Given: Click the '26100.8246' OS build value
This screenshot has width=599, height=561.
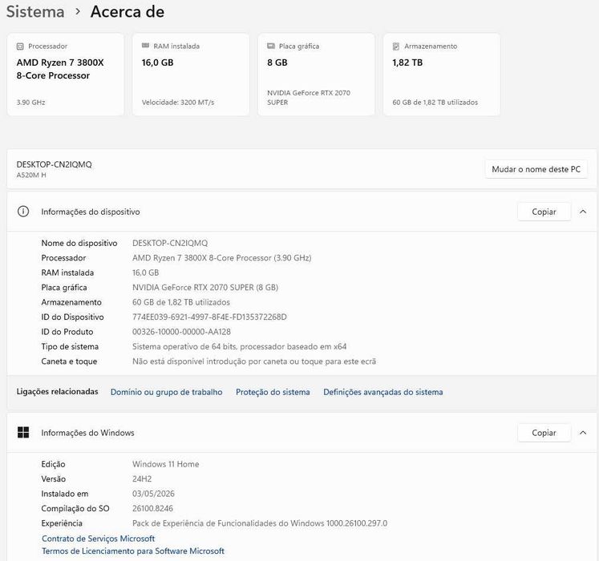Looking at the screenshot, I should point(152,508).
